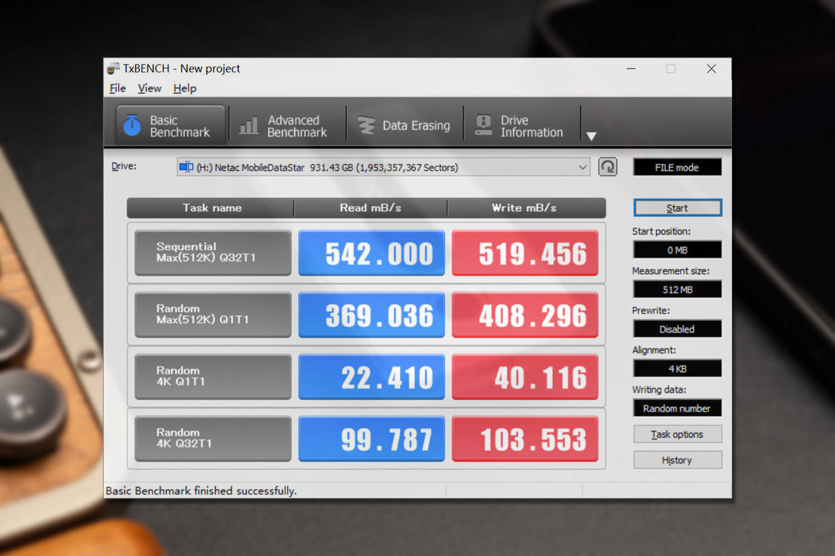Click the status message 'Basic Benchmark finished successfully.'
The image size is (835, 556).
point(201,491)
